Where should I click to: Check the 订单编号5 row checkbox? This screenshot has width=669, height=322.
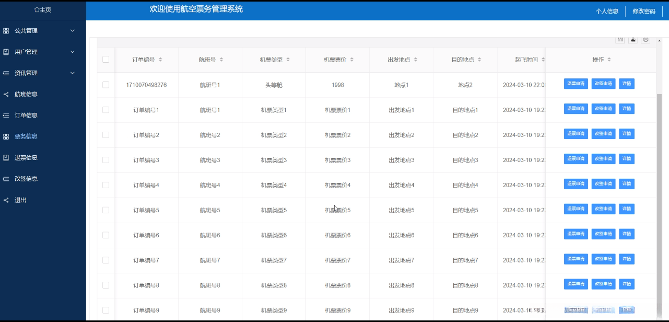[x=106, y=210]
